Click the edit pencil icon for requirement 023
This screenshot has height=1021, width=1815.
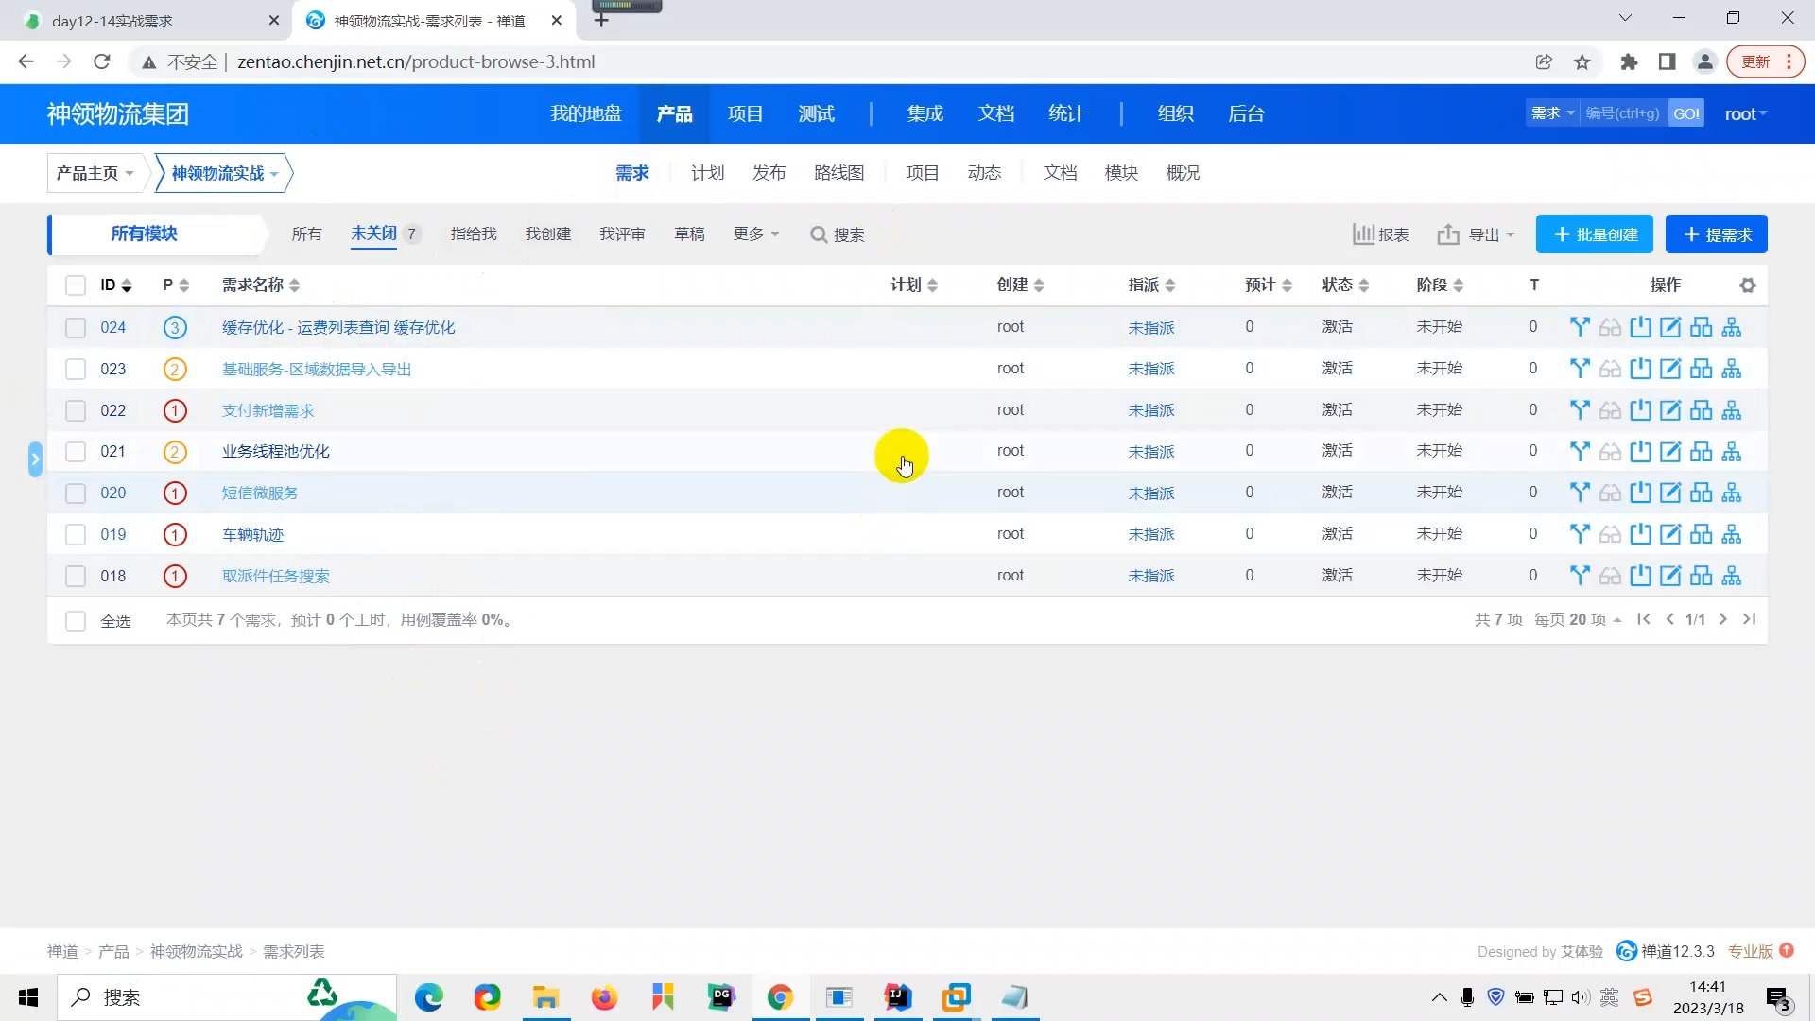[x=1670, y=369]
